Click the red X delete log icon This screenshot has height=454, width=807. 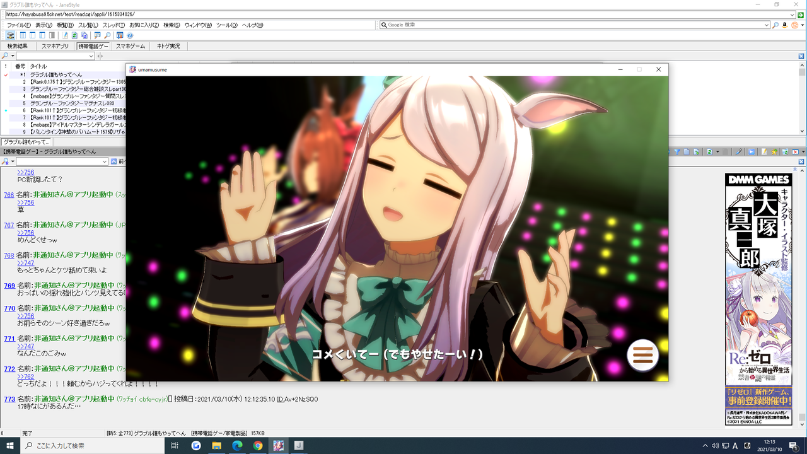tap(796, 152)
